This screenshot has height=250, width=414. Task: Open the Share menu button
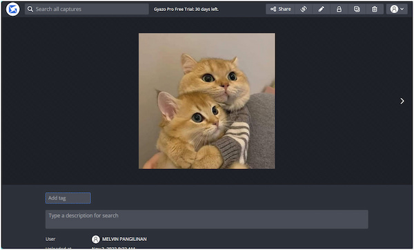tap(280, 9)
